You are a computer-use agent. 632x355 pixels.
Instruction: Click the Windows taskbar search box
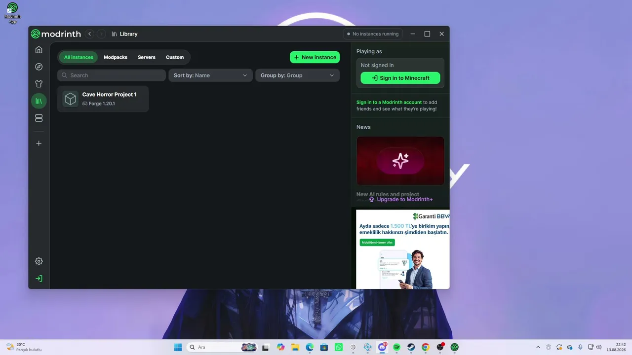222,347
